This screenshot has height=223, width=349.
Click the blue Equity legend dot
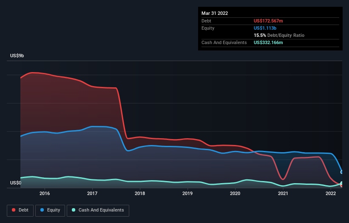(42, 210)
